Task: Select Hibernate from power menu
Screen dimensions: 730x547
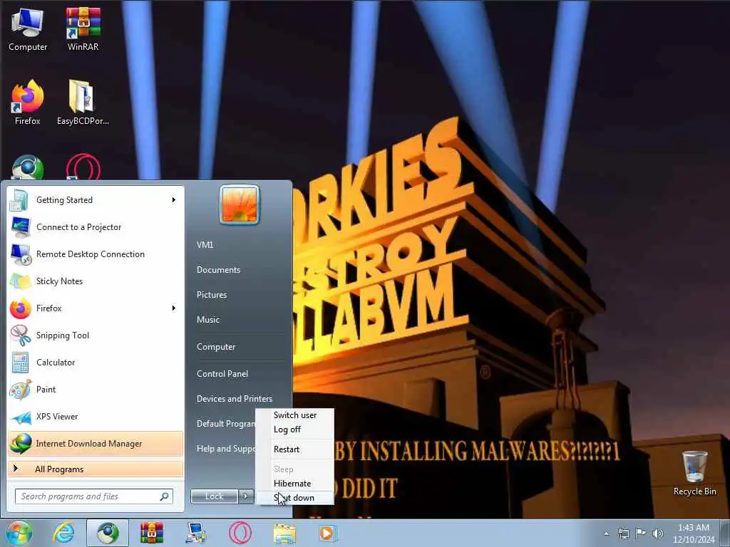Action: coord(294,484)
